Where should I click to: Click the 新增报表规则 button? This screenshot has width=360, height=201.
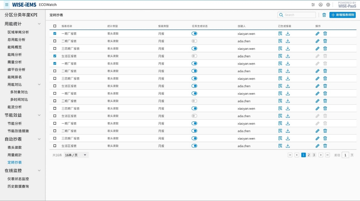click(342, 15)
